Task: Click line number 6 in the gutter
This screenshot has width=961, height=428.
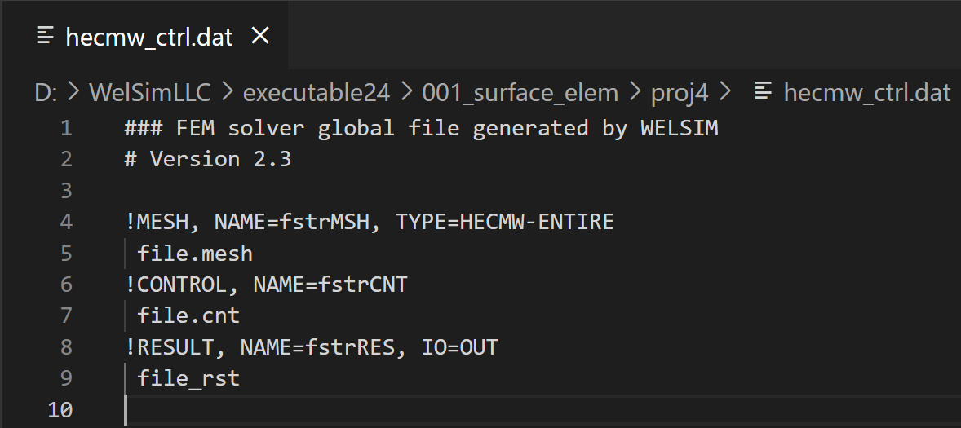Action: point(65,285)
